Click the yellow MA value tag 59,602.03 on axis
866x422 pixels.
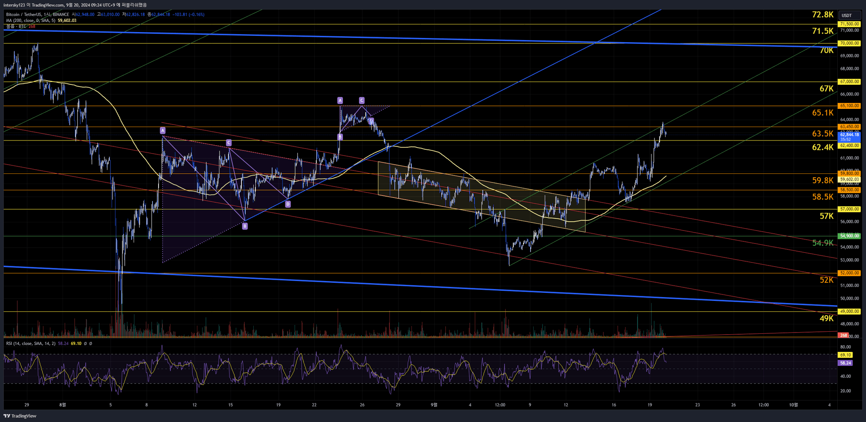849,179
